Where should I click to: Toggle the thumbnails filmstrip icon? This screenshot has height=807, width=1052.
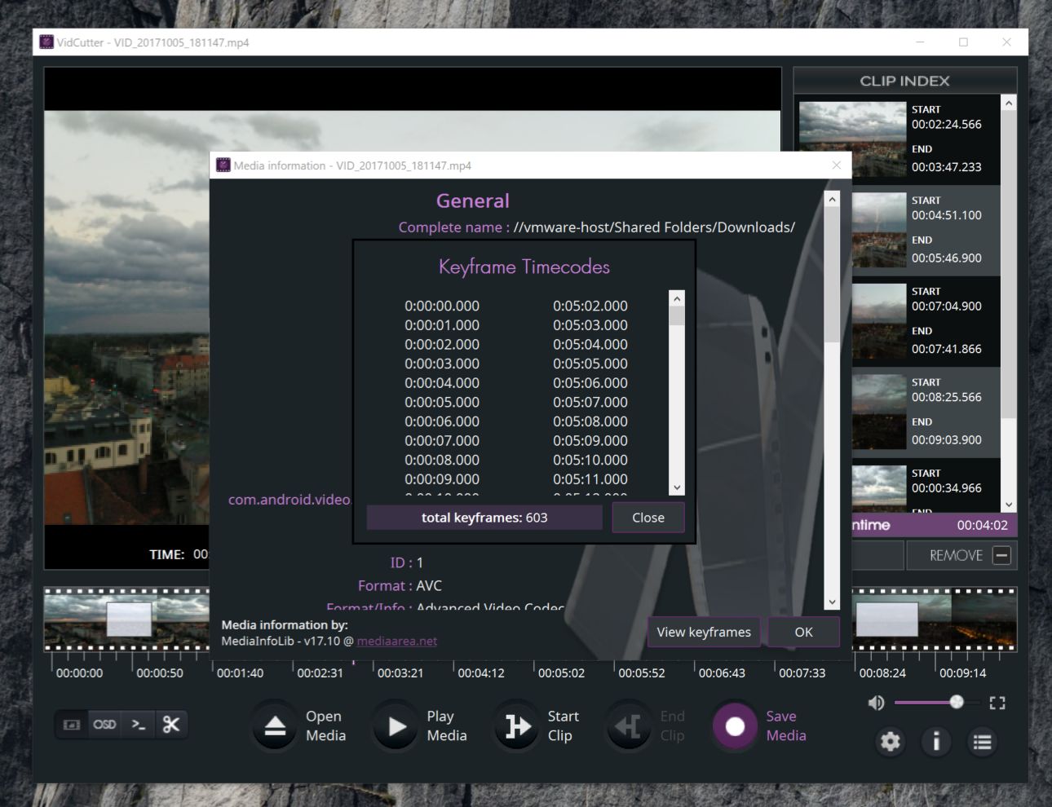72,724
